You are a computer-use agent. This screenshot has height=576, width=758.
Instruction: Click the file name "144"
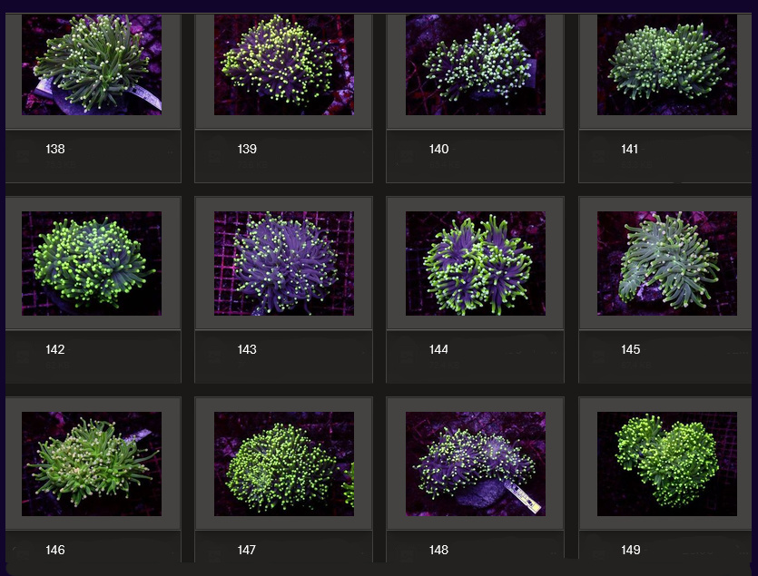click(438, 349)
